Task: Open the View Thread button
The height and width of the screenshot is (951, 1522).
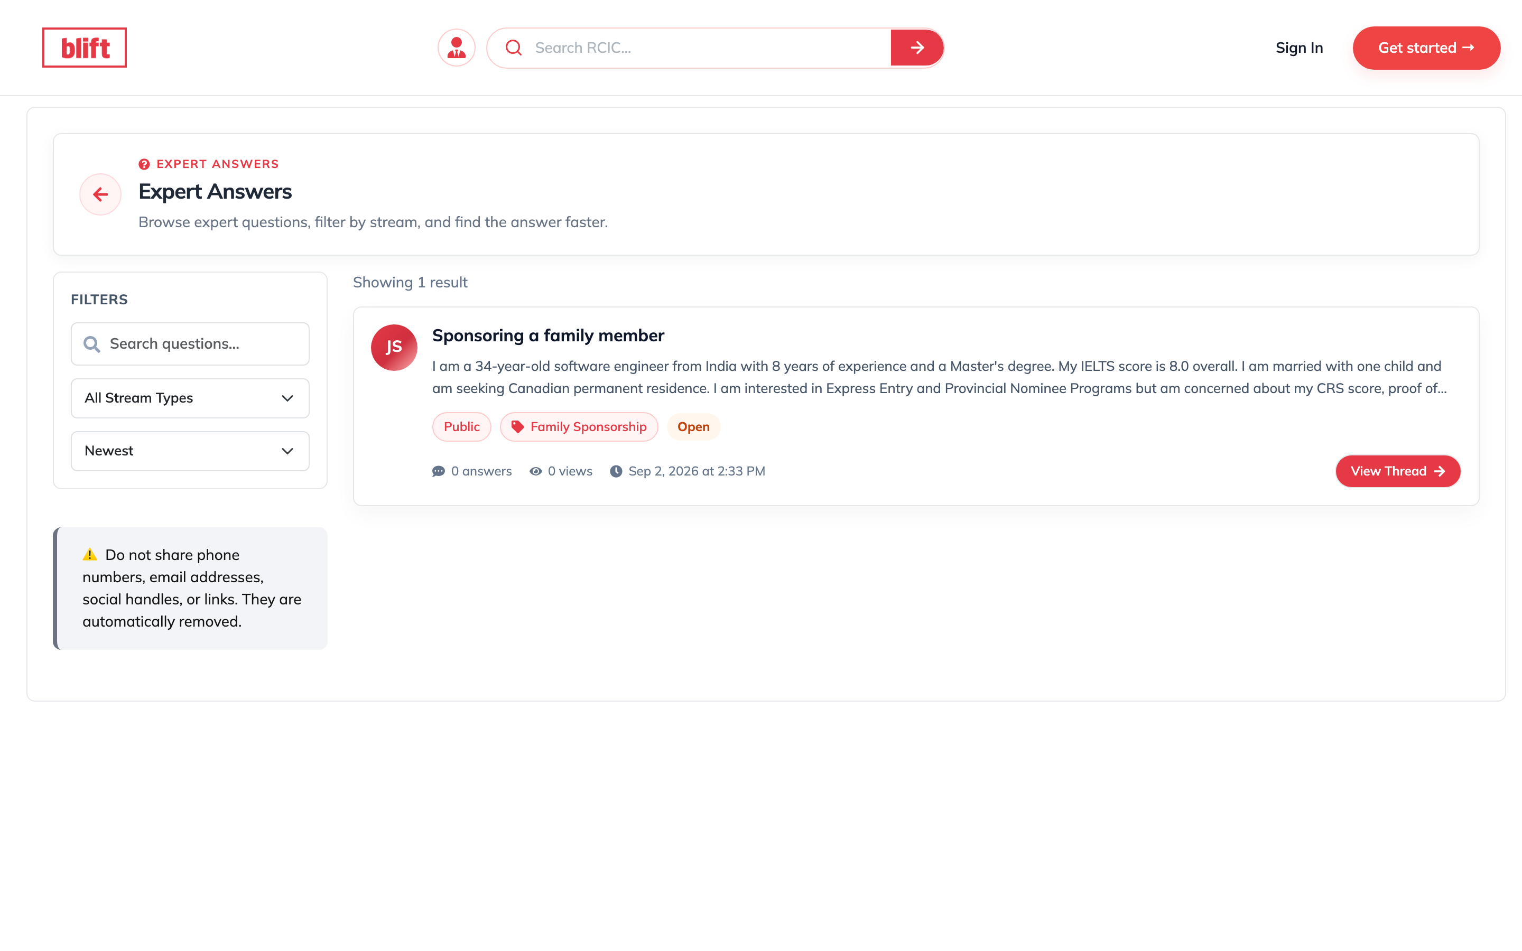Action: coord(1397,471)
